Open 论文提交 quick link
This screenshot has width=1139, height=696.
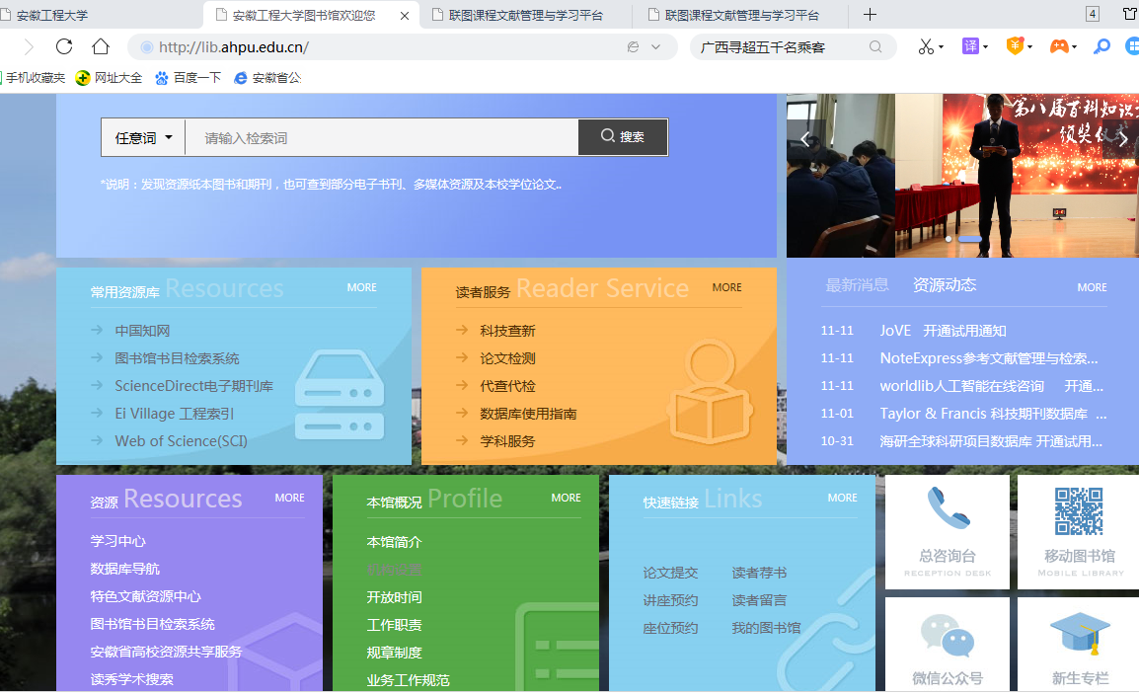pos(670,573)
